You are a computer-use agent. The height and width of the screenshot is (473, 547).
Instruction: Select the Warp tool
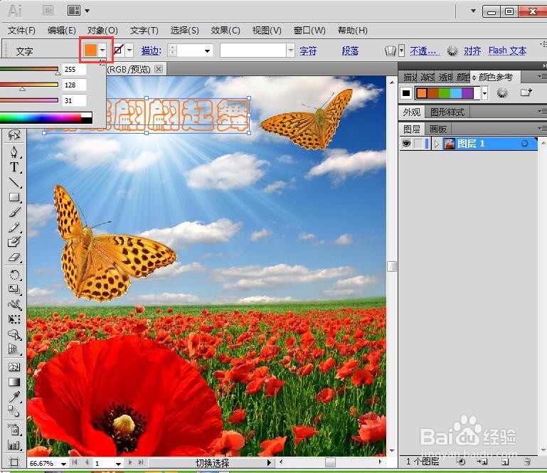[x=14, y=304]
